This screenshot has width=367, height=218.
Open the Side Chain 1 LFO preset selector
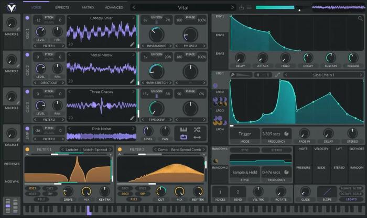323,75
